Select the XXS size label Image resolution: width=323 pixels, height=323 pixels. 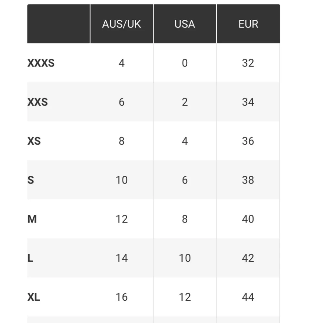tap(37, 102)
